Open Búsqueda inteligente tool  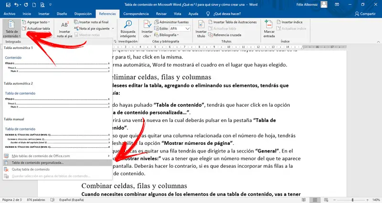pos(128,29)
